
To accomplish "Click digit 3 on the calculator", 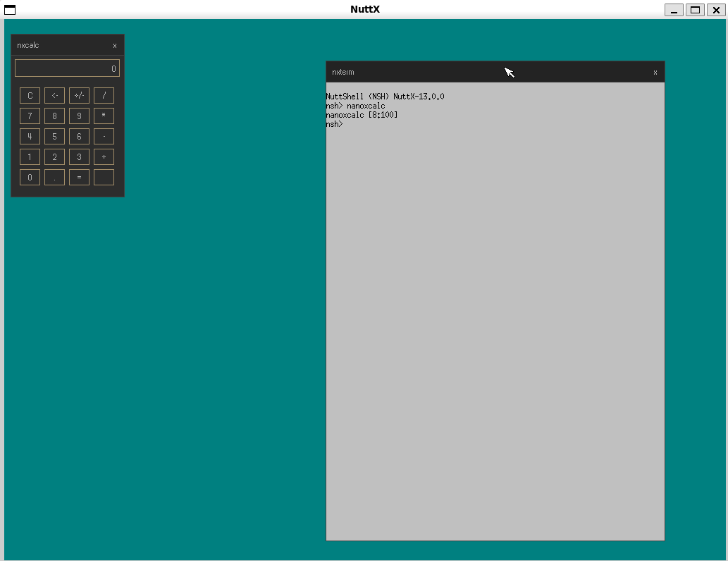I will pyautogui.click(x=79, y=157).
